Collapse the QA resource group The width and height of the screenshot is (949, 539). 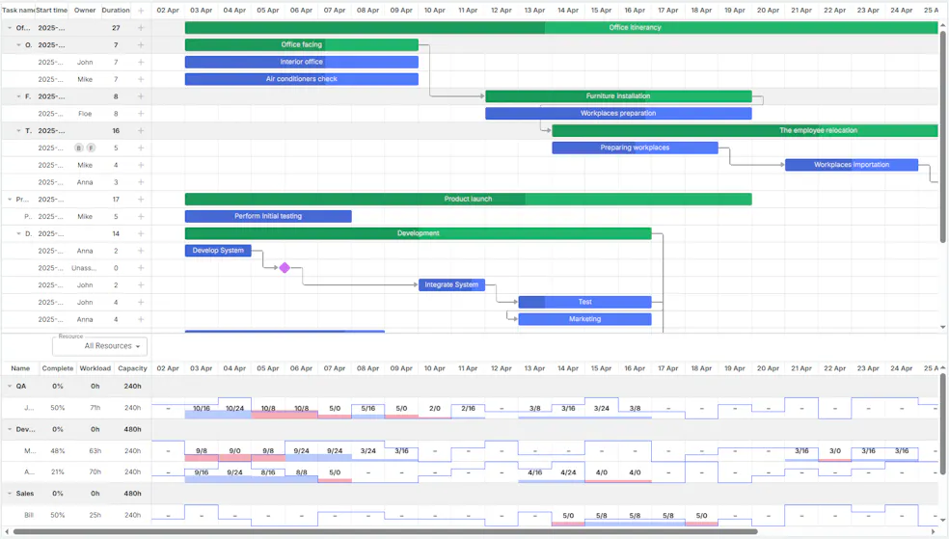coord(10,386)
